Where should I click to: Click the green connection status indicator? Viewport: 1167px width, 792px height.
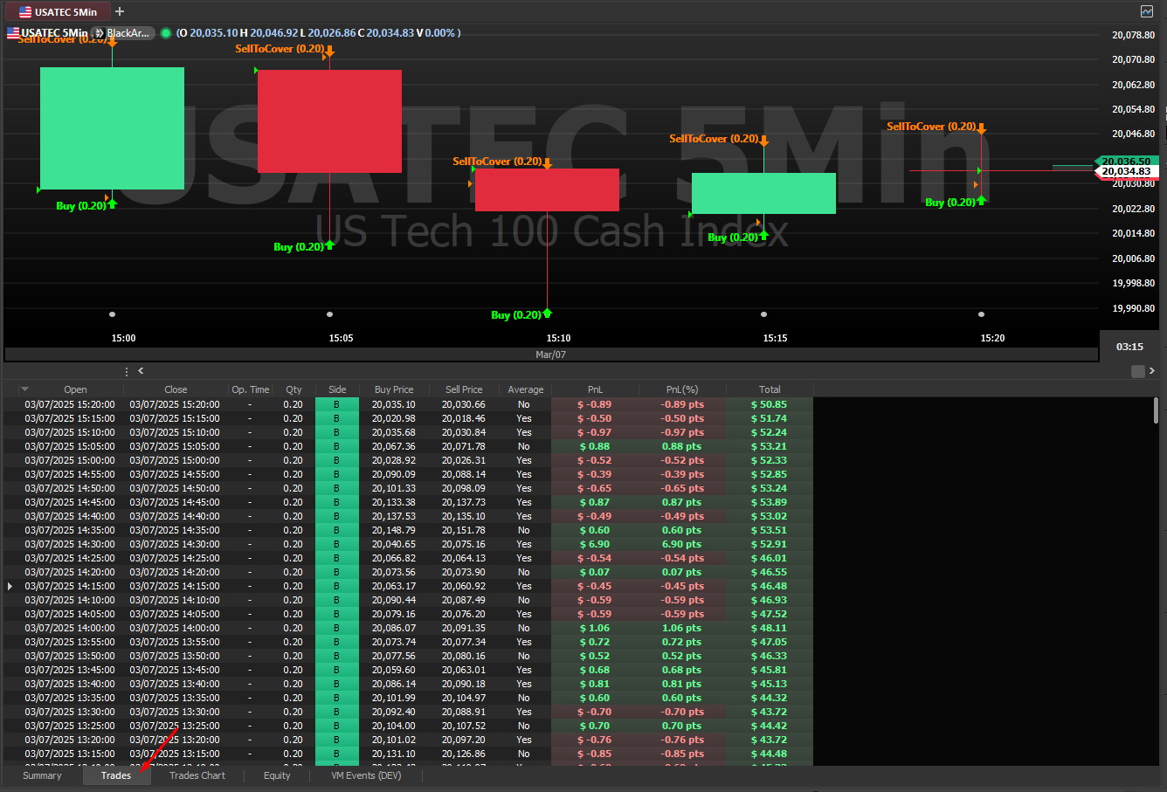coord(166,33)
